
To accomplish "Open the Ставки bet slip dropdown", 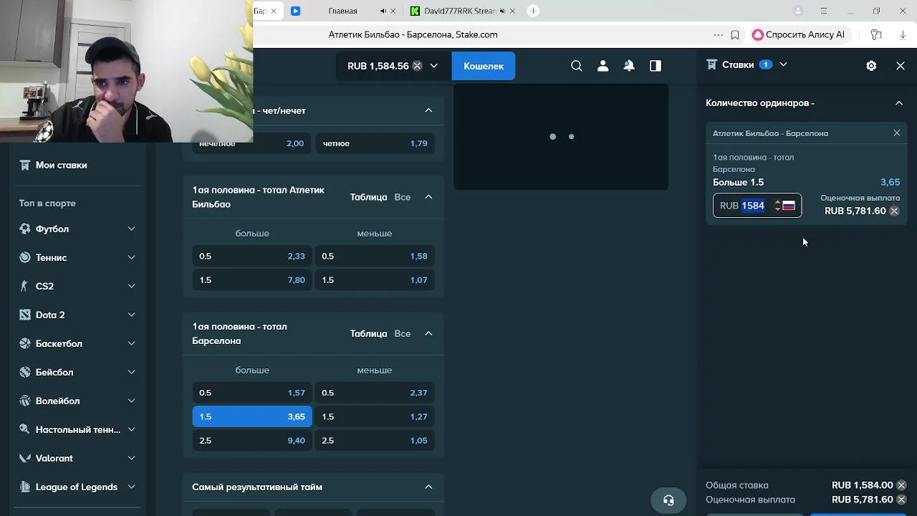I will (783, 64).
